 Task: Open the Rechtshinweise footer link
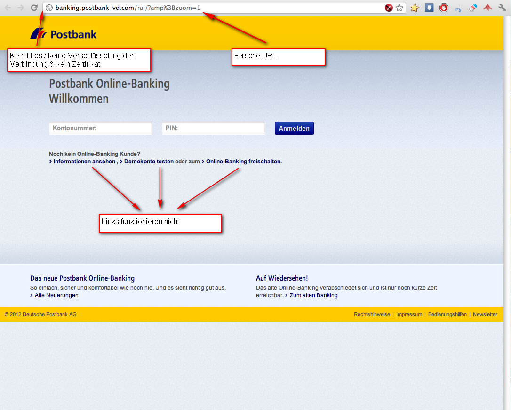point(372,314)
